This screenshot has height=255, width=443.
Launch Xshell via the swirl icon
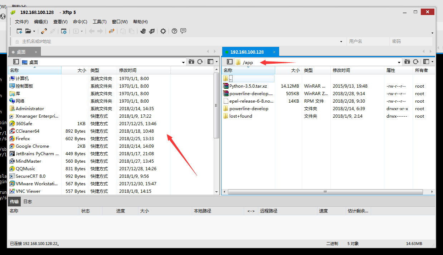point(143,31)
